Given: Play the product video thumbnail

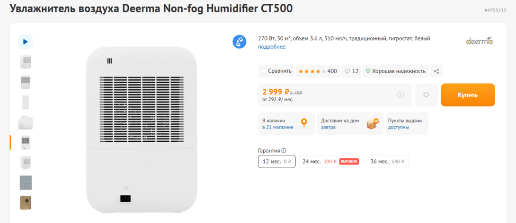Looking at the screenshot, I should [26, 42].
